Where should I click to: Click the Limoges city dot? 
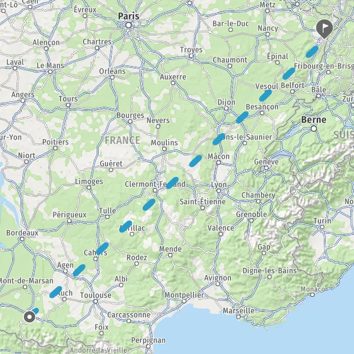tap(89, 188)
